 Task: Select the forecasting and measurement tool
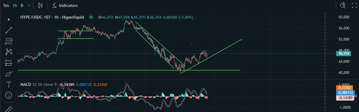point(9,63)
